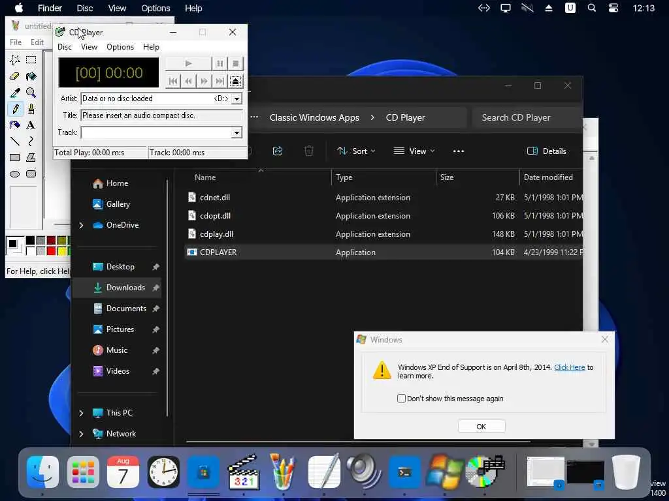Select the Brush tool in Paint
669x501 pixels.
[x=31, y=109]
